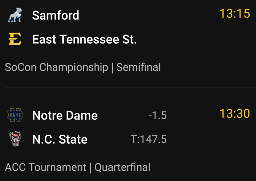Open the Notre Dame team name
Image resolution: width=256 pixels, height=181 pixels.
click(65, 115)
